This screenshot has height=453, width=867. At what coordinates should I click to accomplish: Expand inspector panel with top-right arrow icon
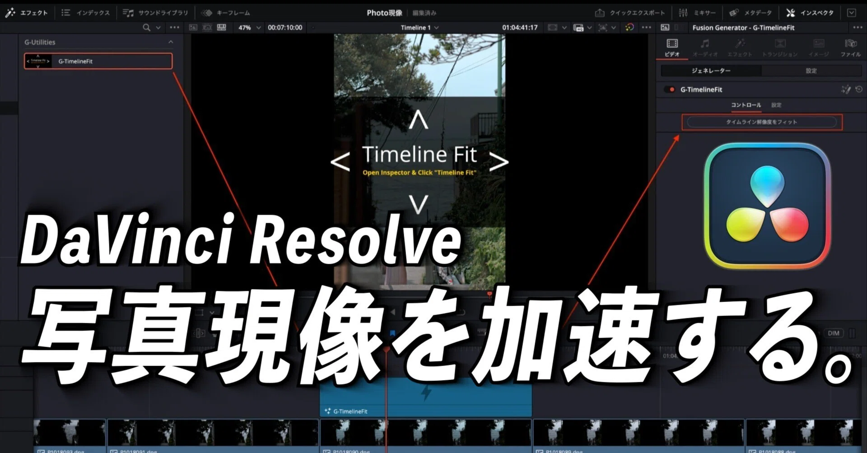pyautogui.click(x=851, y=13)
